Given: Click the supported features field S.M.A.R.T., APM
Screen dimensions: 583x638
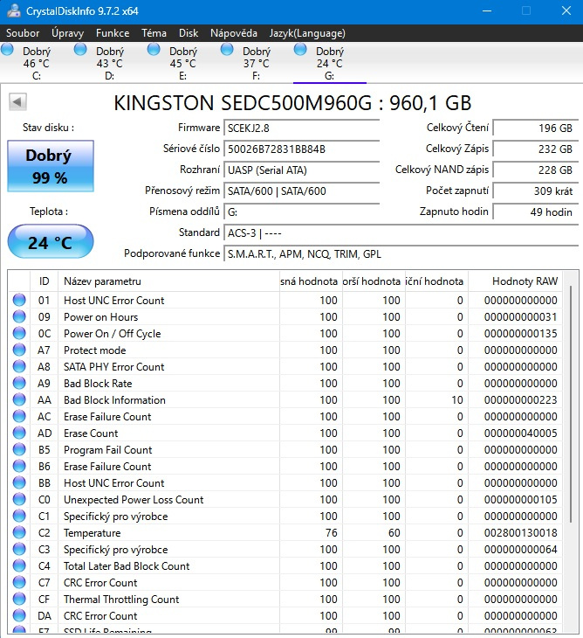Looking at the screenshot, I should pyautogui.click(x=401, y=254).
